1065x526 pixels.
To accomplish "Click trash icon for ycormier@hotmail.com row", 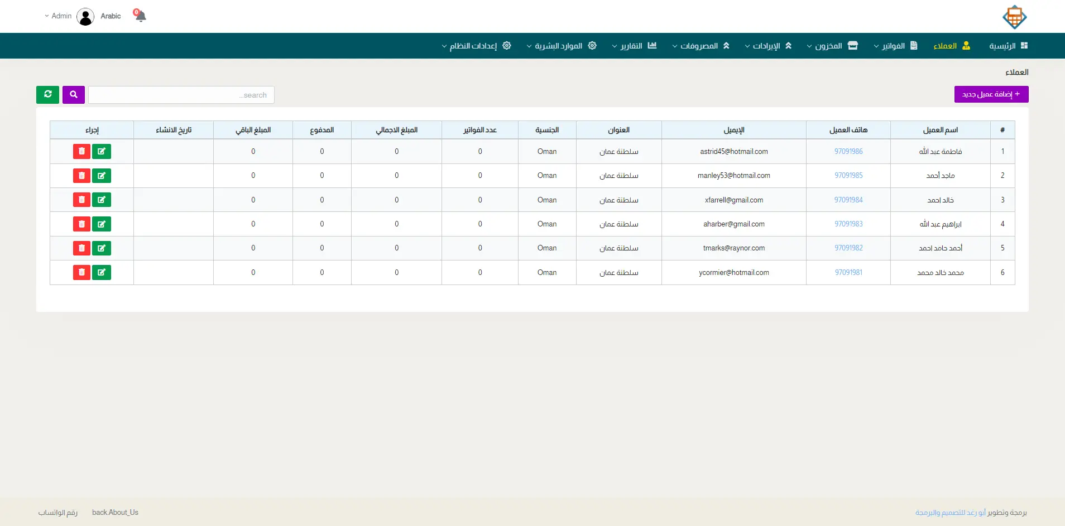I will click(81, 272).
